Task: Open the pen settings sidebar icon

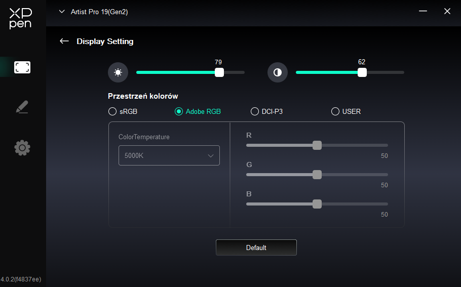Action: (22, 107)
